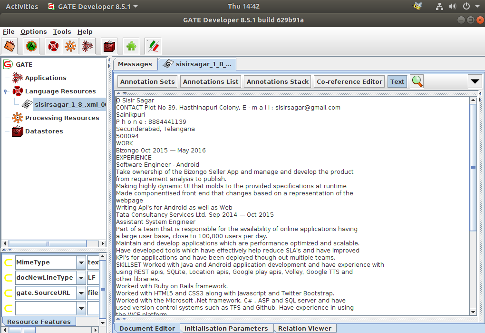The height and width of the screenshot is (333, 485).
Task: Open the gate.SourceURL feature dropdown arrow
Action: pyautogui.click(x=80, y=293)
